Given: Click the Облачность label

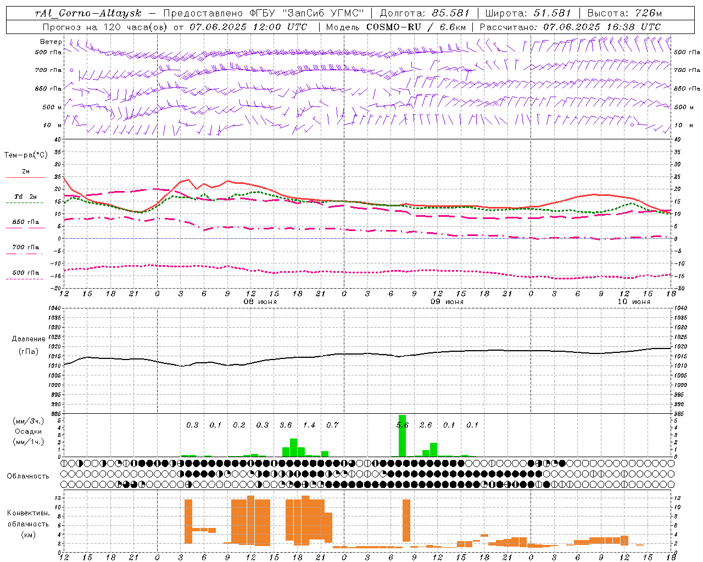Looking at the screenshot, I should [28, 476].
